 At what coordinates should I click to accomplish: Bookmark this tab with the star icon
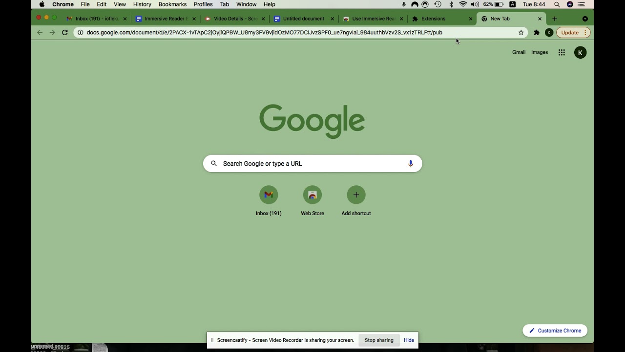coord(521,32)
